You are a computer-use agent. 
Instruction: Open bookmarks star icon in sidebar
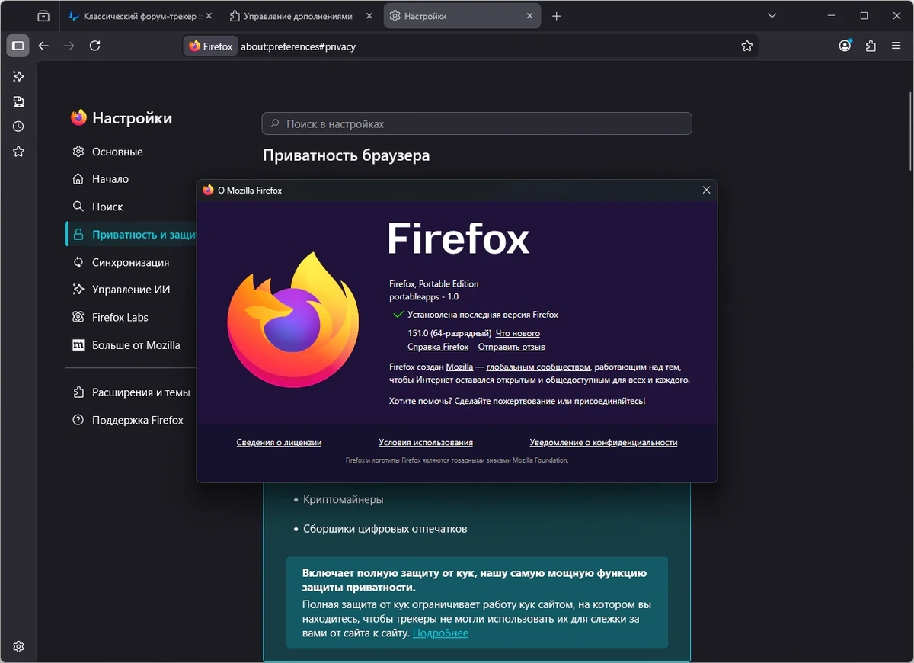tap(18, 152)
